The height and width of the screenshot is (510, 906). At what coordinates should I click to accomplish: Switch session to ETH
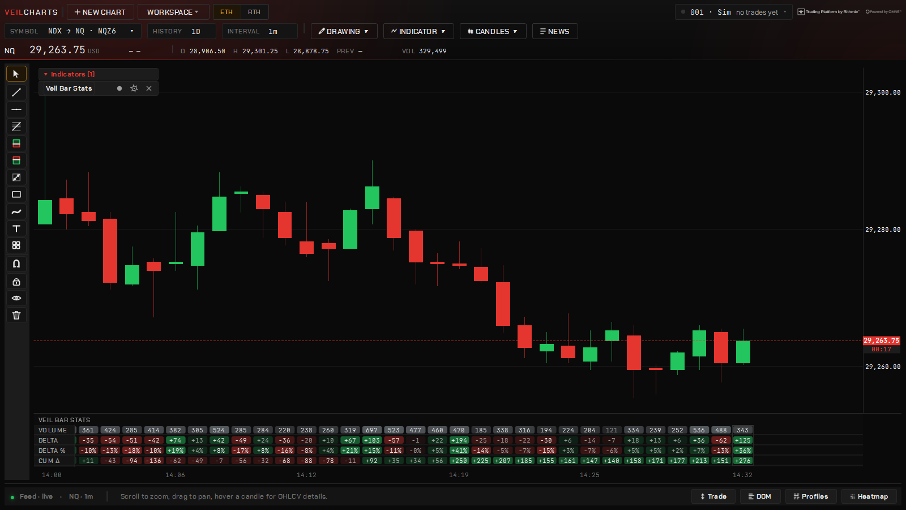[226, 12]
